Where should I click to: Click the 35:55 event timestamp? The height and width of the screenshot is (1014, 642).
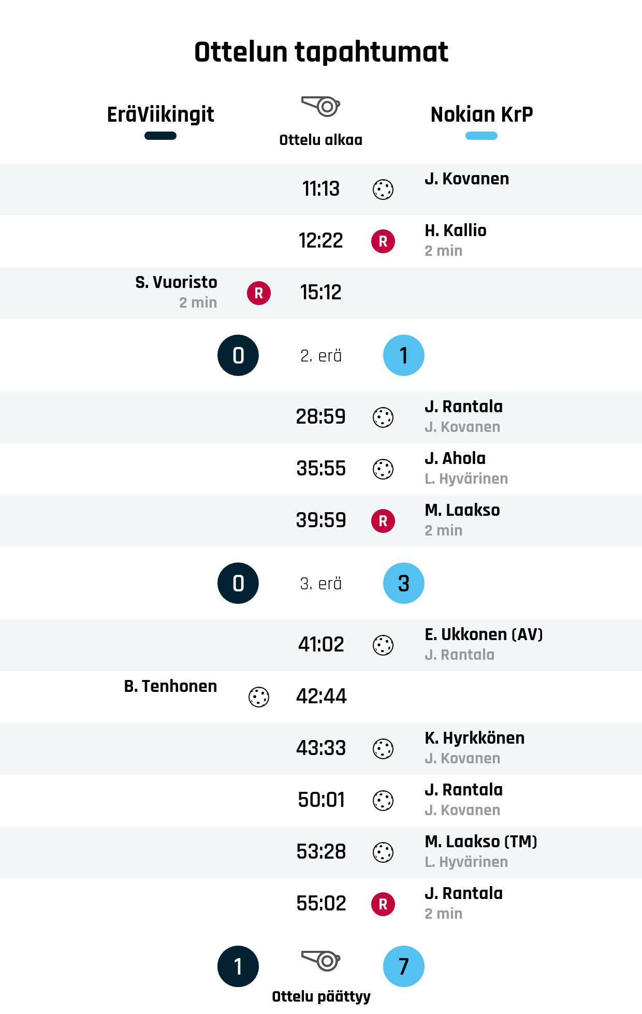pos(321,469)
